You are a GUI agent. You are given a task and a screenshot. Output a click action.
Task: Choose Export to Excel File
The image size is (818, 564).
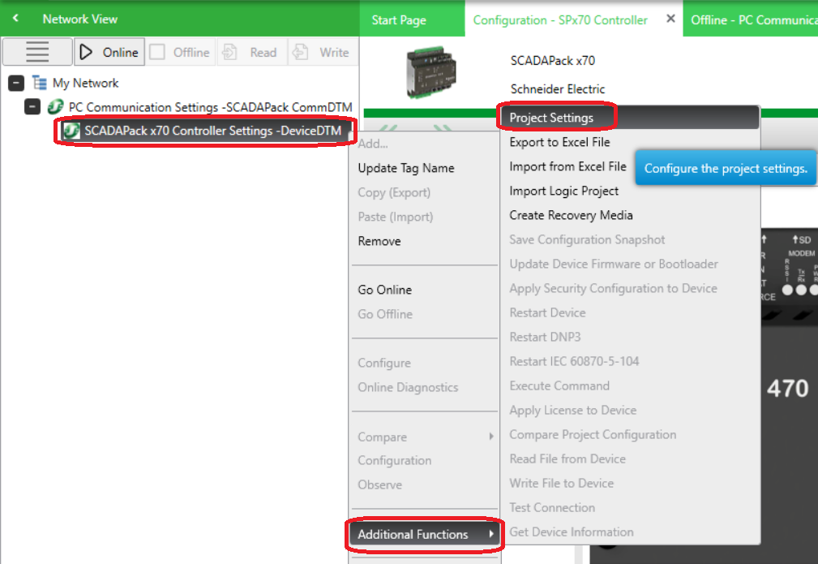coord(630,142)
